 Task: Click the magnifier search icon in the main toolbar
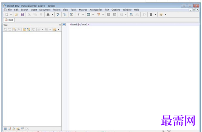(x=144, y=14)
